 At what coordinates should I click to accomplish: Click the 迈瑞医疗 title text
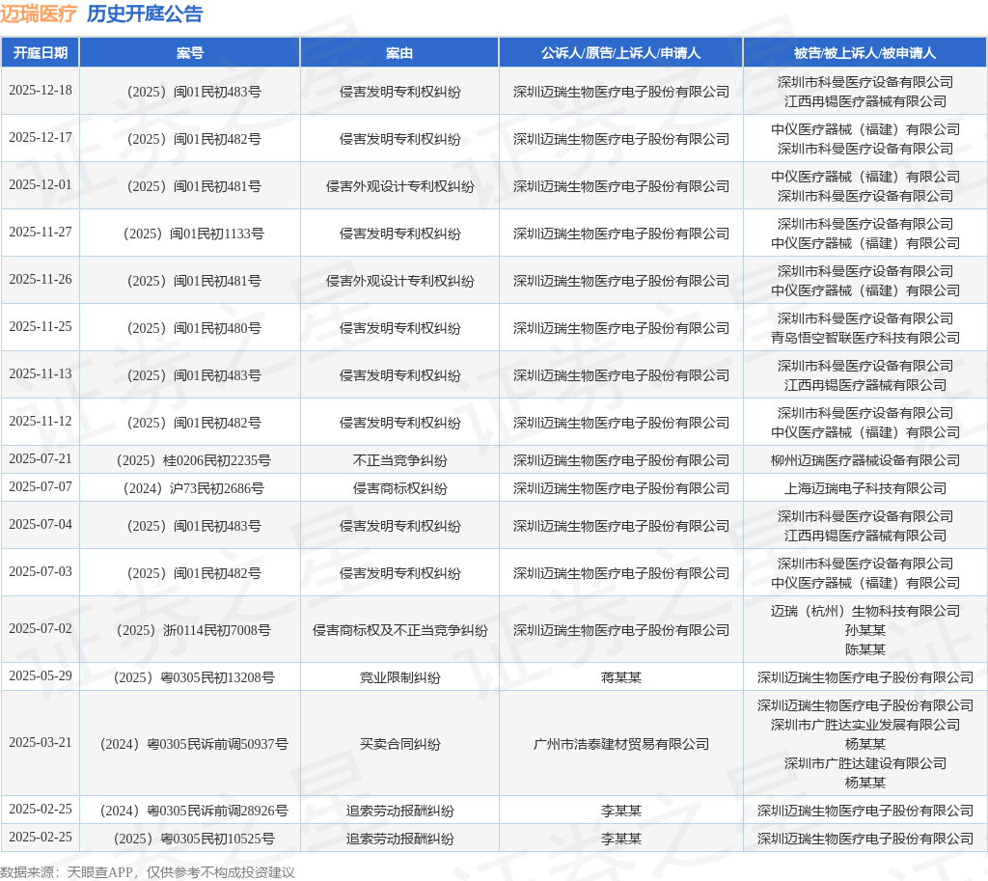(x=39, y=14)
